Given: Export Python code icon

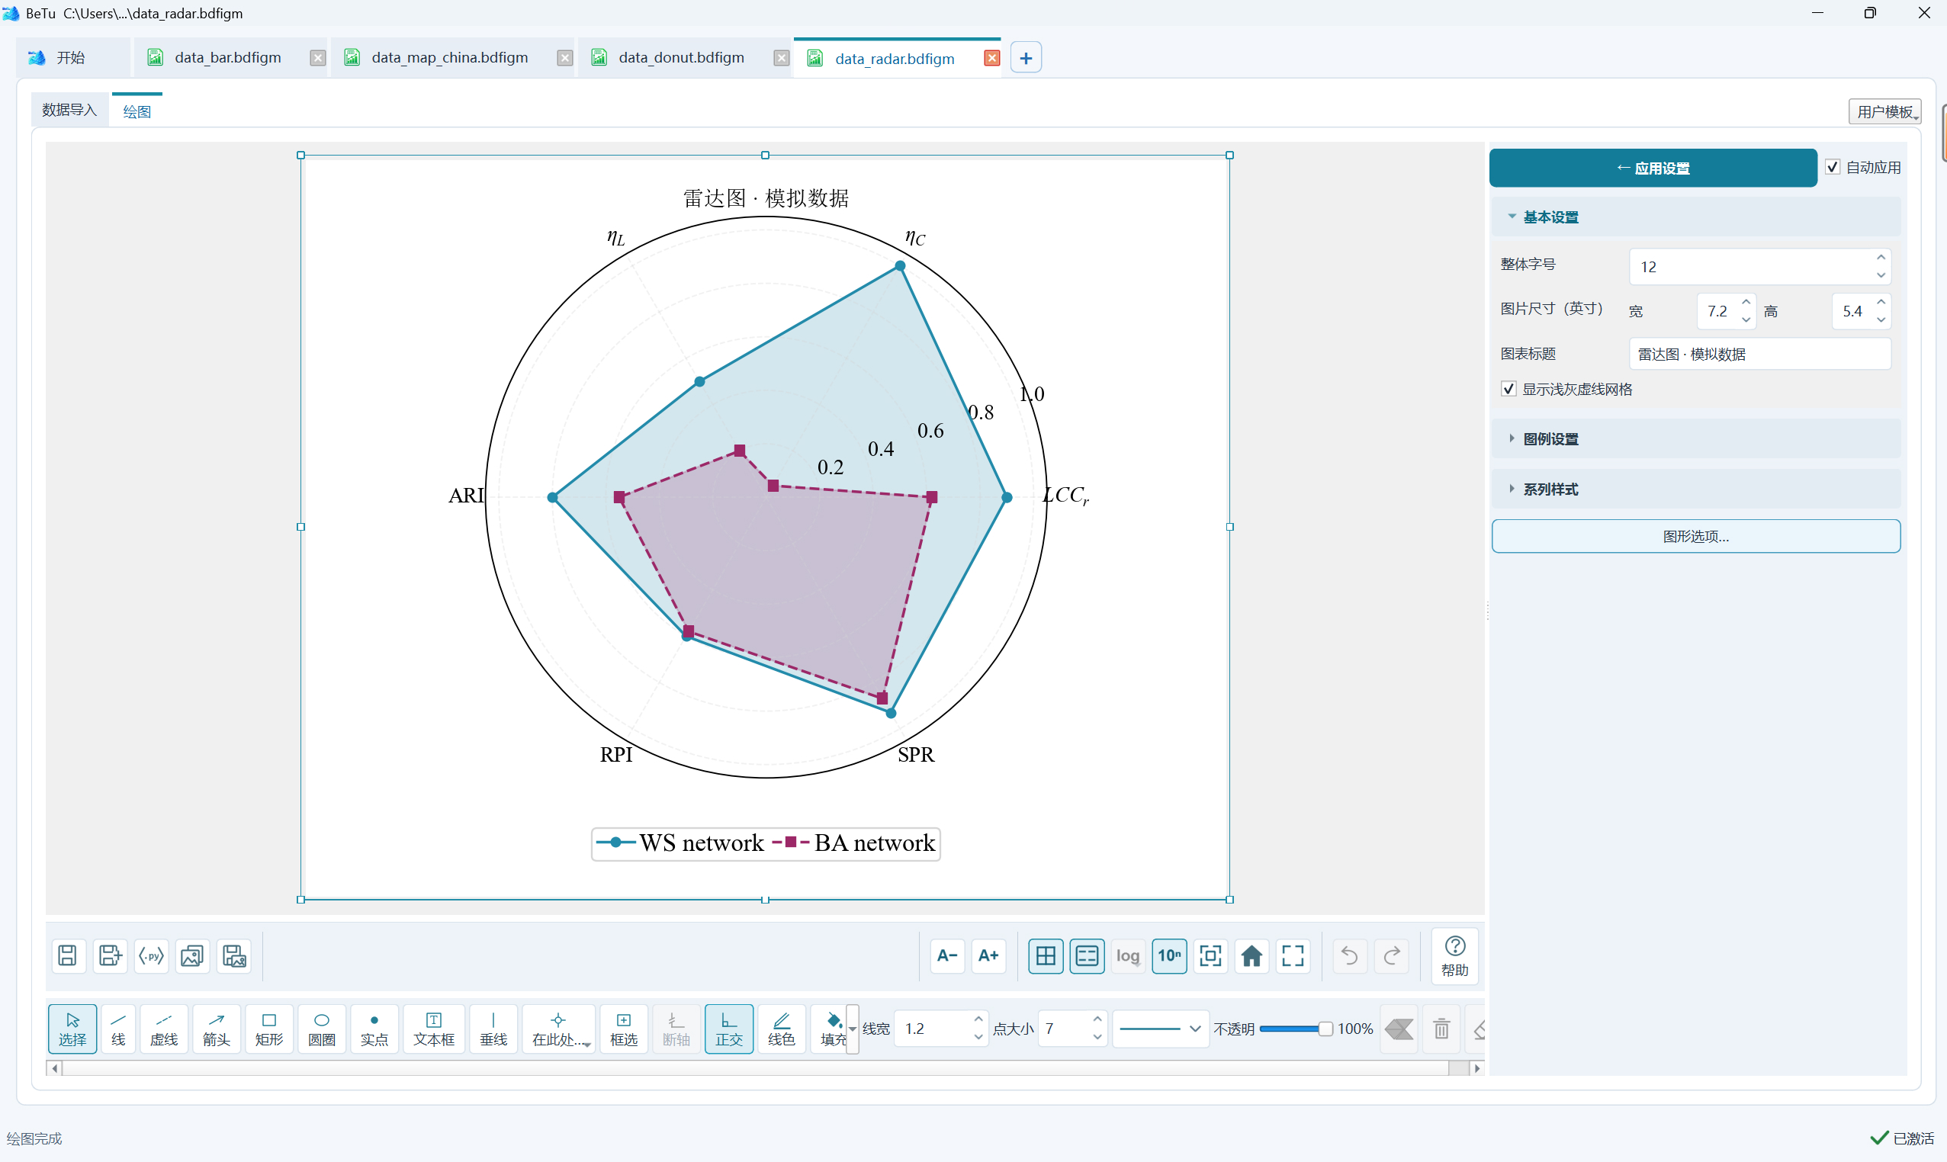Looking at the screenshot, I should [151, 955].
